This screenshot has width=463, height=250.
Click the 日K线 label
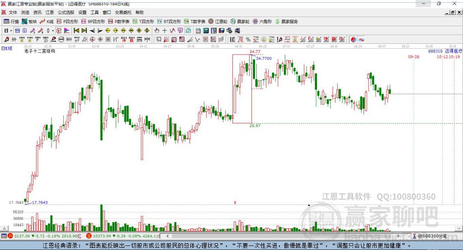pos(7,48)
